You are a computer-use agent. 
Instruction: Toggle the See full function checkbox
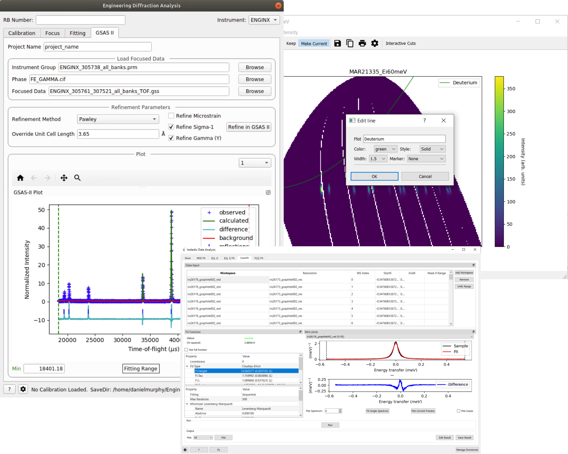[x=186, y=350]
